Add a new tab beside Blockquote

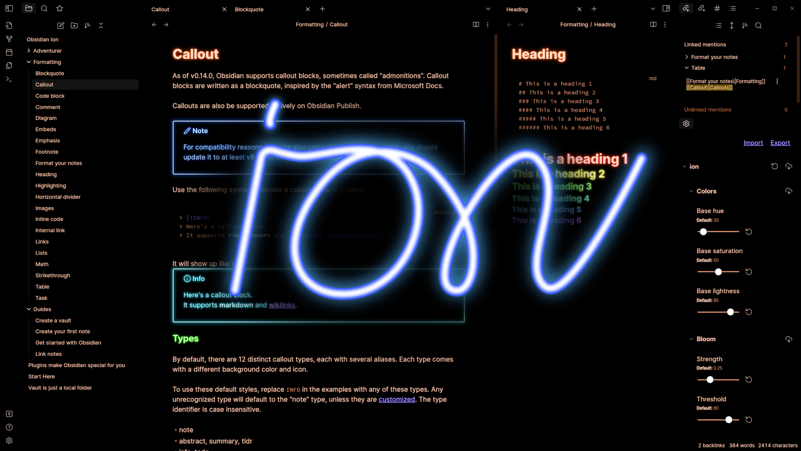click(x=322, y=9)
